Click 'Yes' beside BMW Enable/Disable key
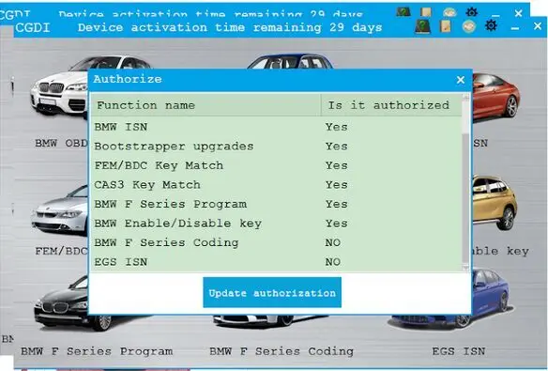The width and height of the screenshot is (548, 371). pos(336,224)
